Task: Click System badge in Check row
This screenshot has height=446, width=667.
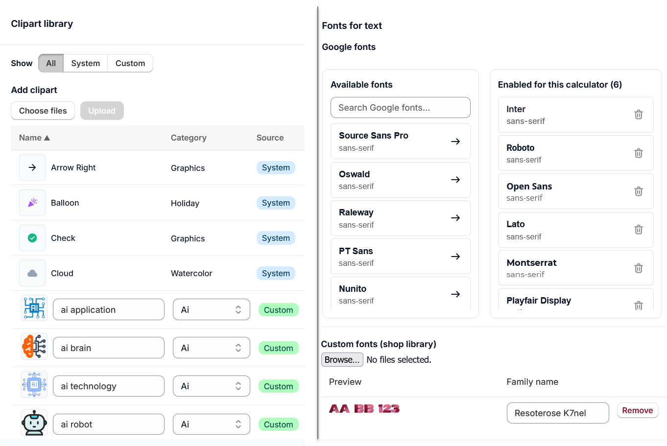Action: 276,238
